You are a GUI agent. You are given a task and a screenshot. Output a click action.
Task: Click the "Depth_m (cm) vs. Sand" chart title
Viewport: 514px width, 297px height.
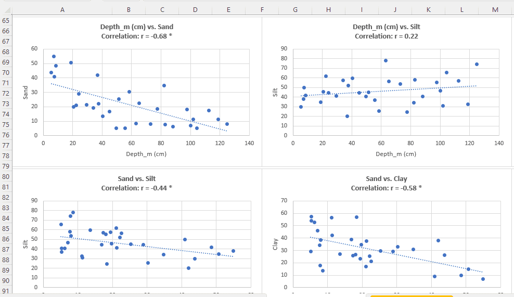[137, 27]
